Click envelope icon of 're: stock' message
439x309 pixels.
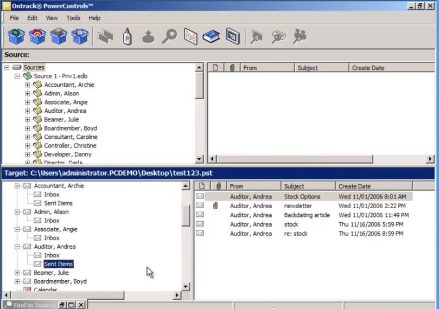coord(200,233)
